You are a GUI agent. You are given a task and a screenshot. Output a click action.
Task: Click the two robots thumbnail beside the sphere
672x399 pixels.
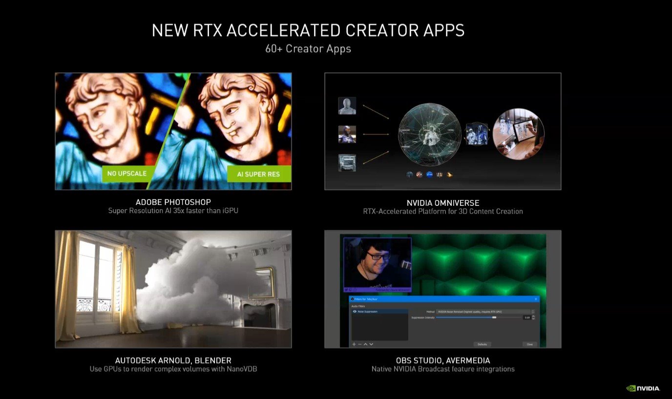(x=477, y=134)
